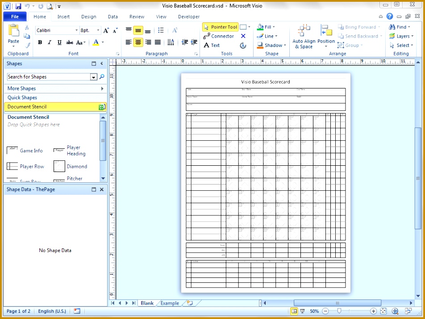Click the Search for Shapes input field

pyautogui.click(x=48, y=77)
